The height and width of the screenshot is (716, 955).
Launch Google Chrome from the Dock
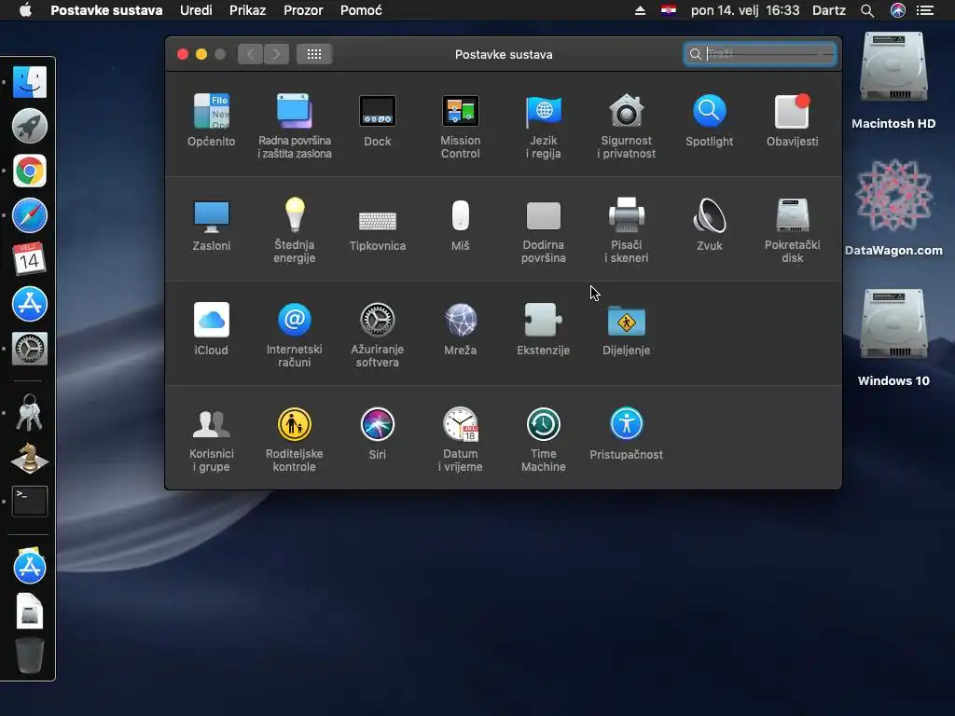point(29,172)
